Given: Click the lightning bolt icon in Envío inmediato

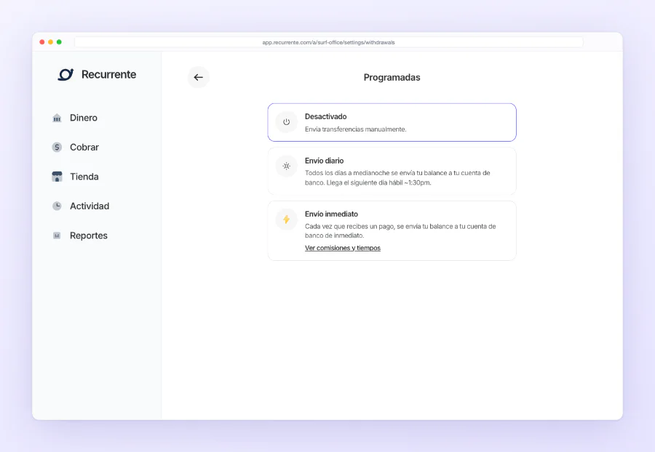Looking at the screenshot, I should pyautogui.click(x=286, y=219).
